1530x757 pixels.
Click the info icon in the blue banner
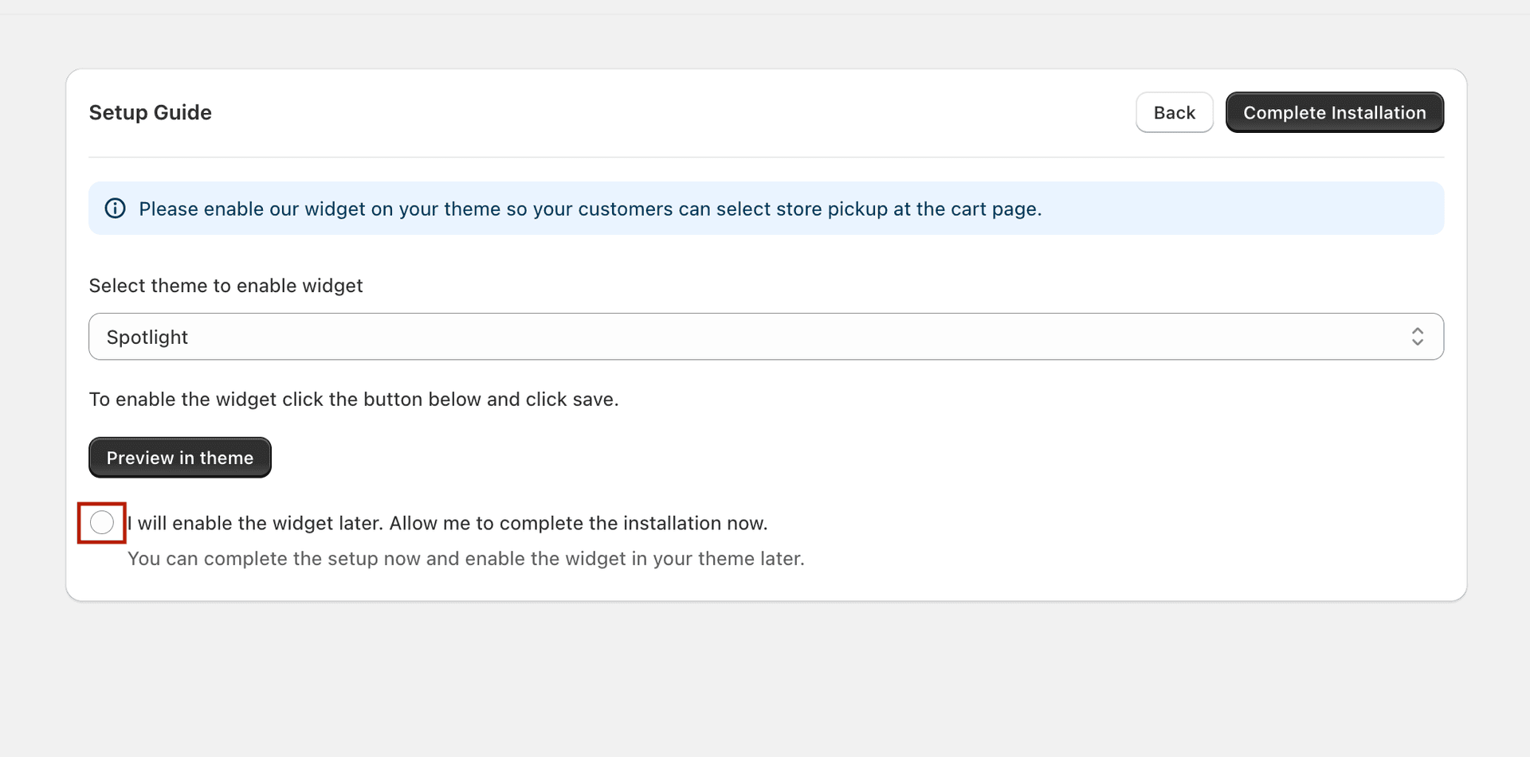click(x=114, y=208)
